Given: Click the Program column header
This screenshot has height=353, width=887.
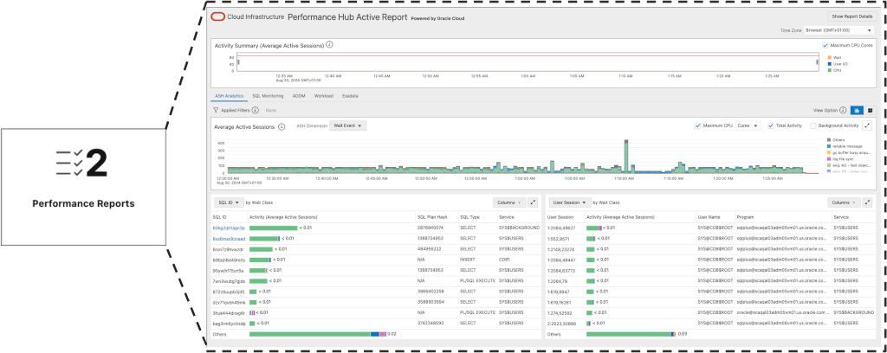Looking at the screenshot, I should point(746,217).
